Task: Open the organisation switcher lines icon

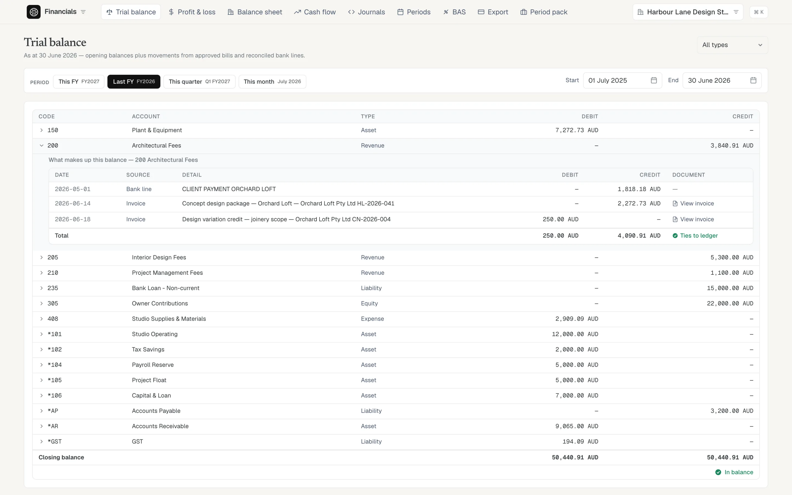Action: pos(736,12)
